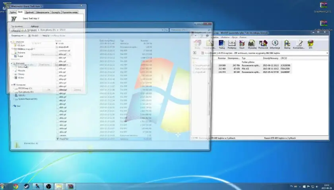Click the Wypakuj do extract icon
The height and width of the screenshot is (190, 334).
210,44
